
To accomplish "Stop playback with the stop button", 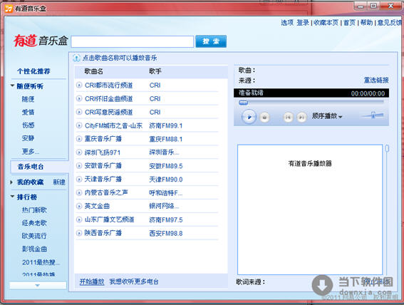I will (x=264, y=117).
